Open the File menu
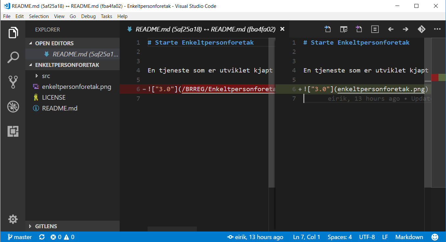The height and width of the screenshot is (242, 446). click(x=7, y=16)
